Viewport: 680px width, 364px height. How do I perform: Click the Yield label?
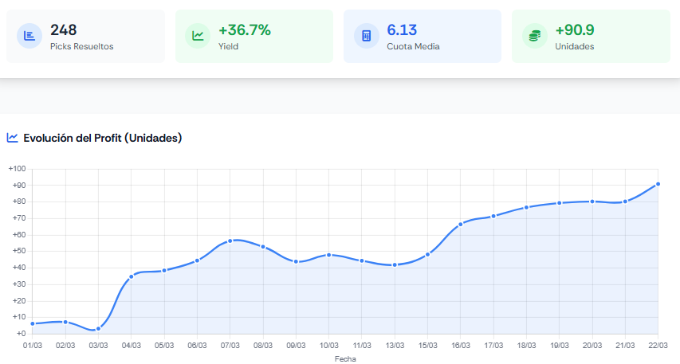tap(228, 46)
